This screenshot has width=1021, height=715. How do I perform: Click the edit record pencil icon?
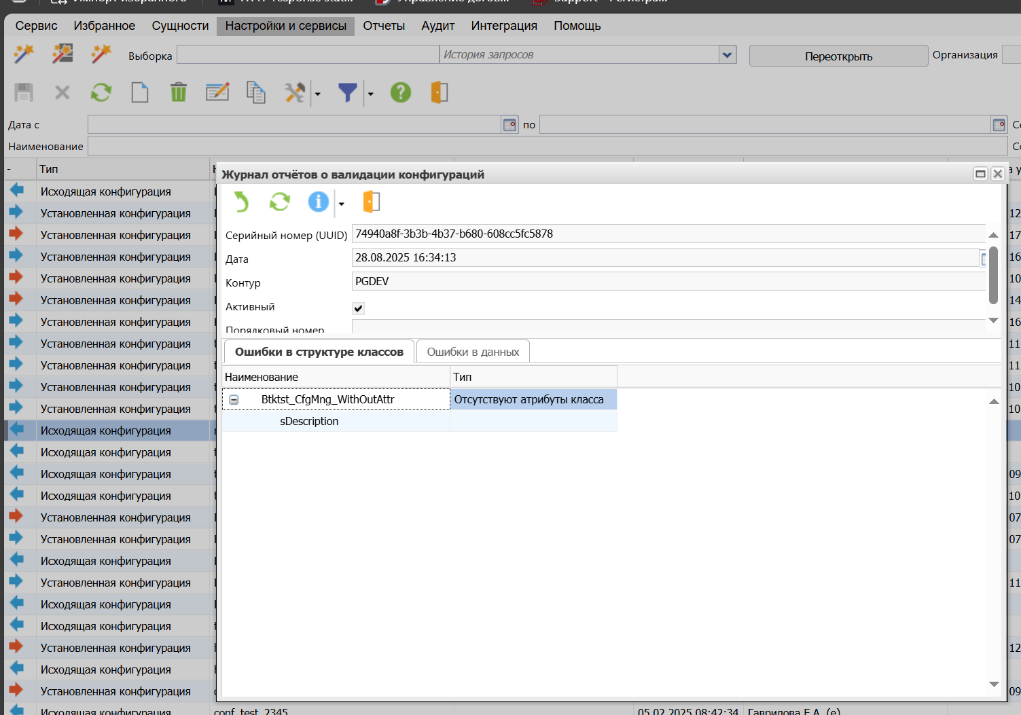click(x=217, y=92)
